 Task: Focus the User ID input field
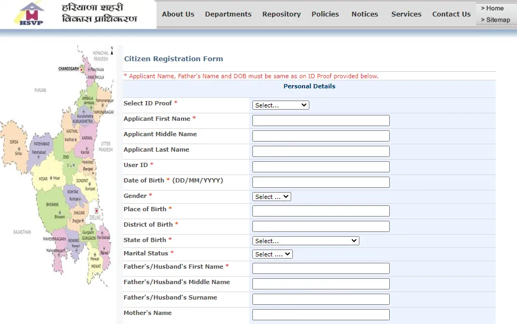click(321, 167)
